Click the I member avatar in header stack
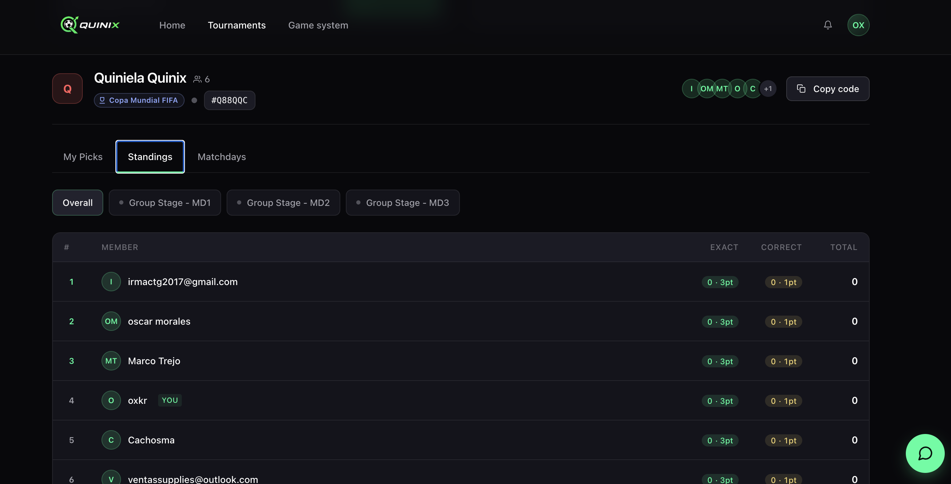951x484 pixels. [x=691, y=89]
